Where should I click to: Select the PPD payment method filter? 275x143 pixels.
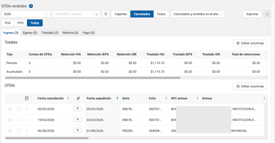click(20, 23)
